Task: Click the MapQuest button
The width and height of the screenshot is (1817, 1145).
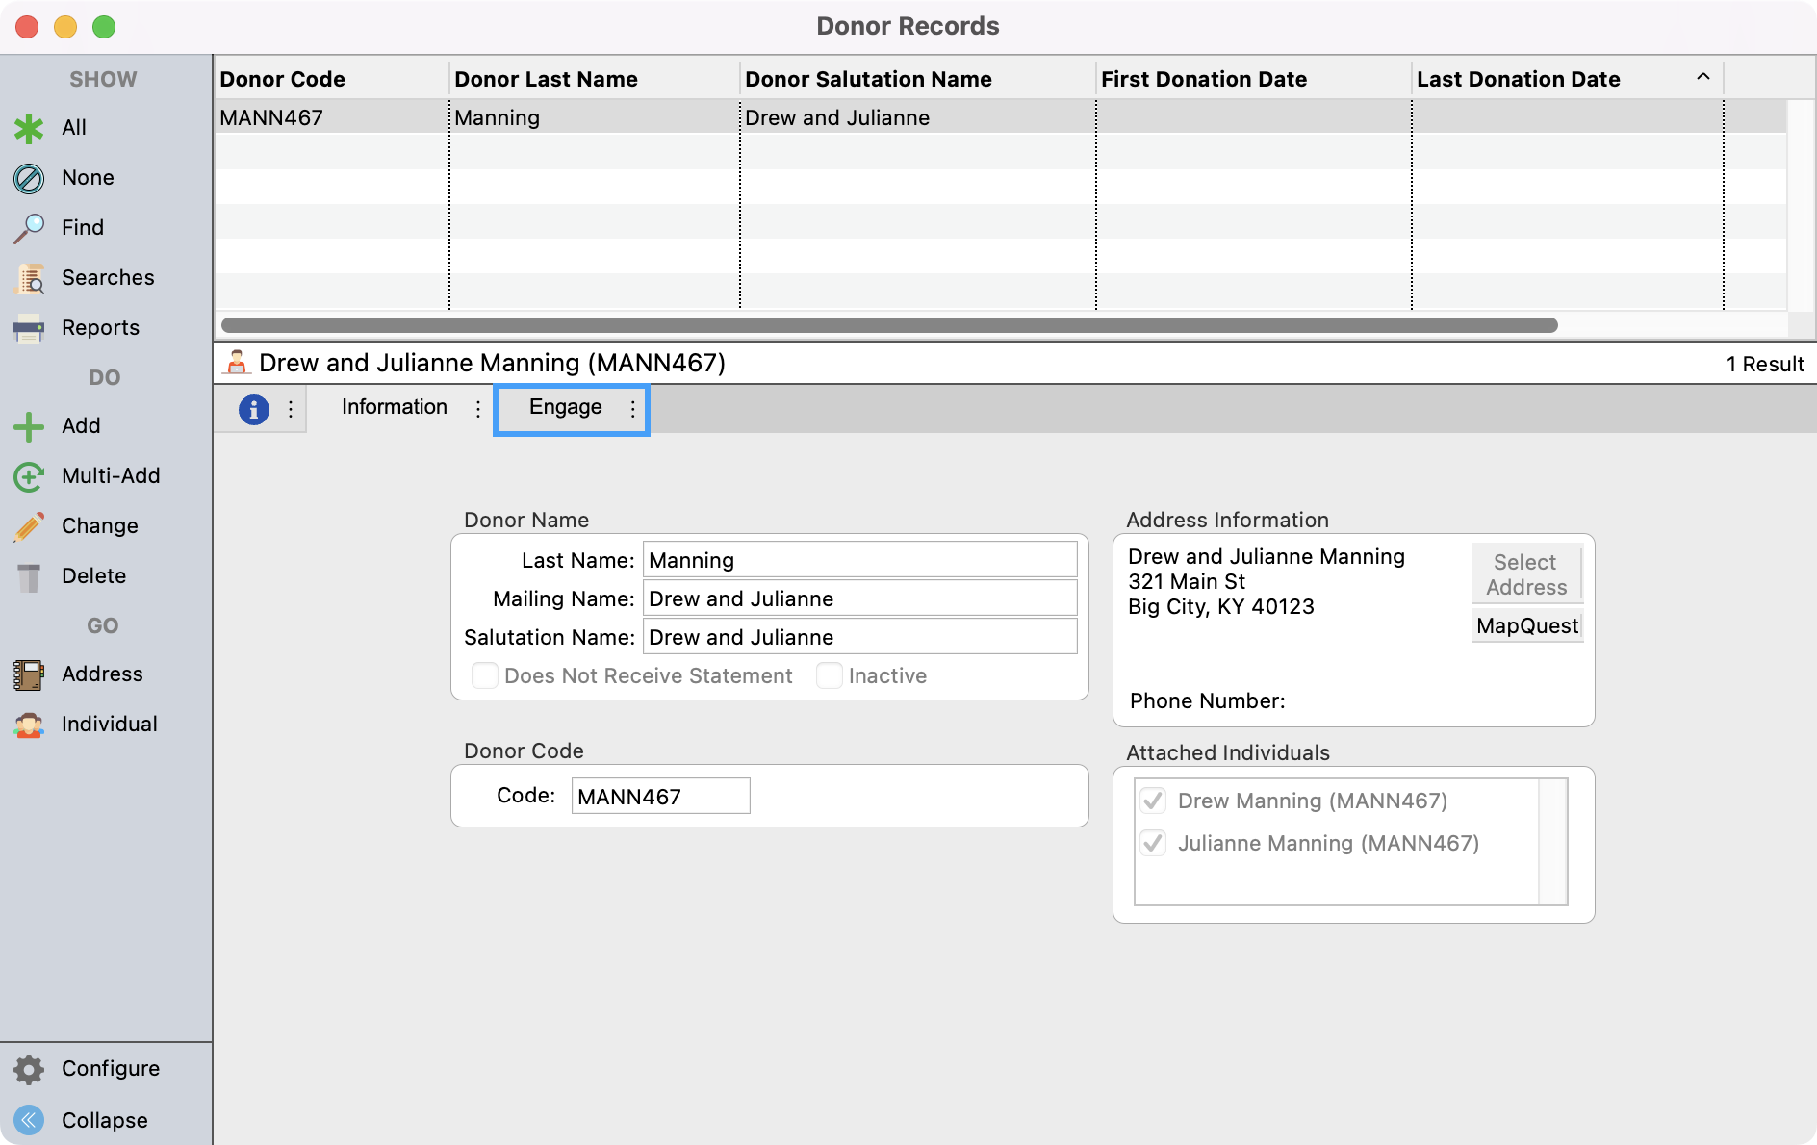Action: (1526, 626)
